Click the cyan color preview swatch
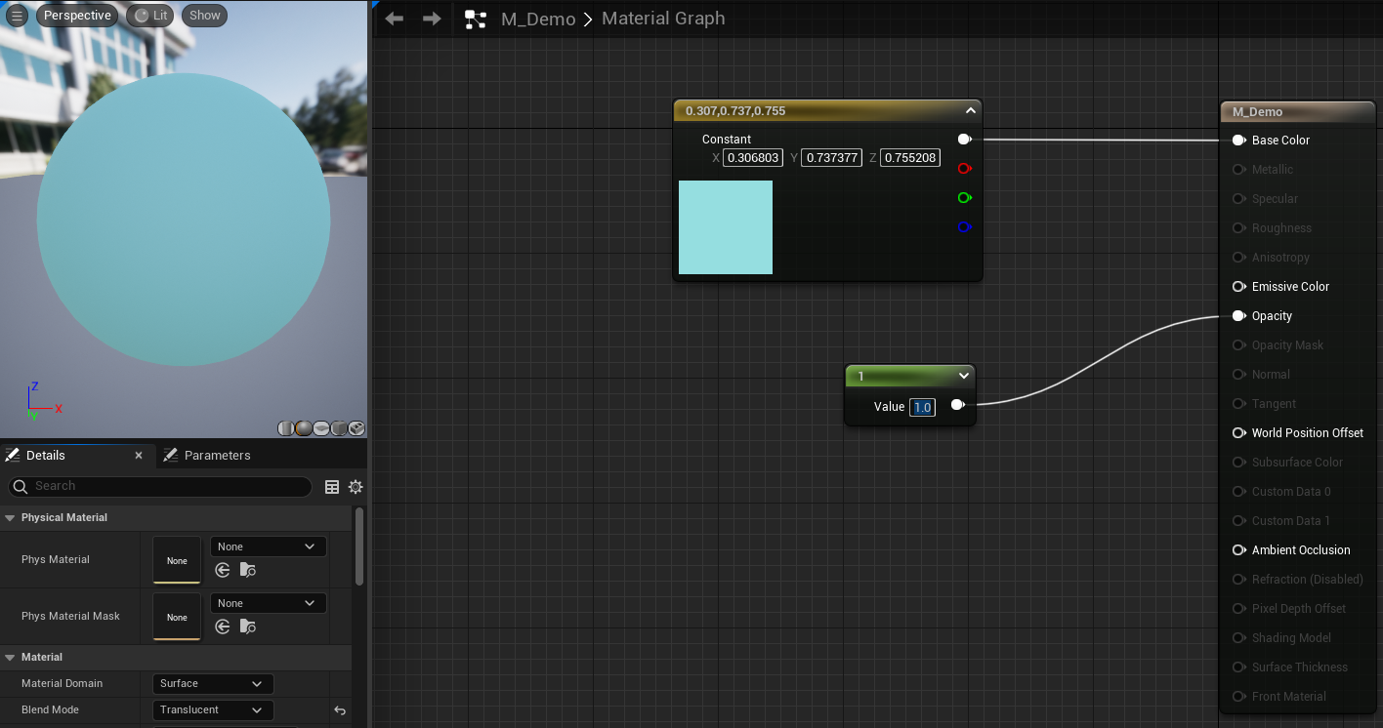1383x728 pixels. (x=725, y=227)
